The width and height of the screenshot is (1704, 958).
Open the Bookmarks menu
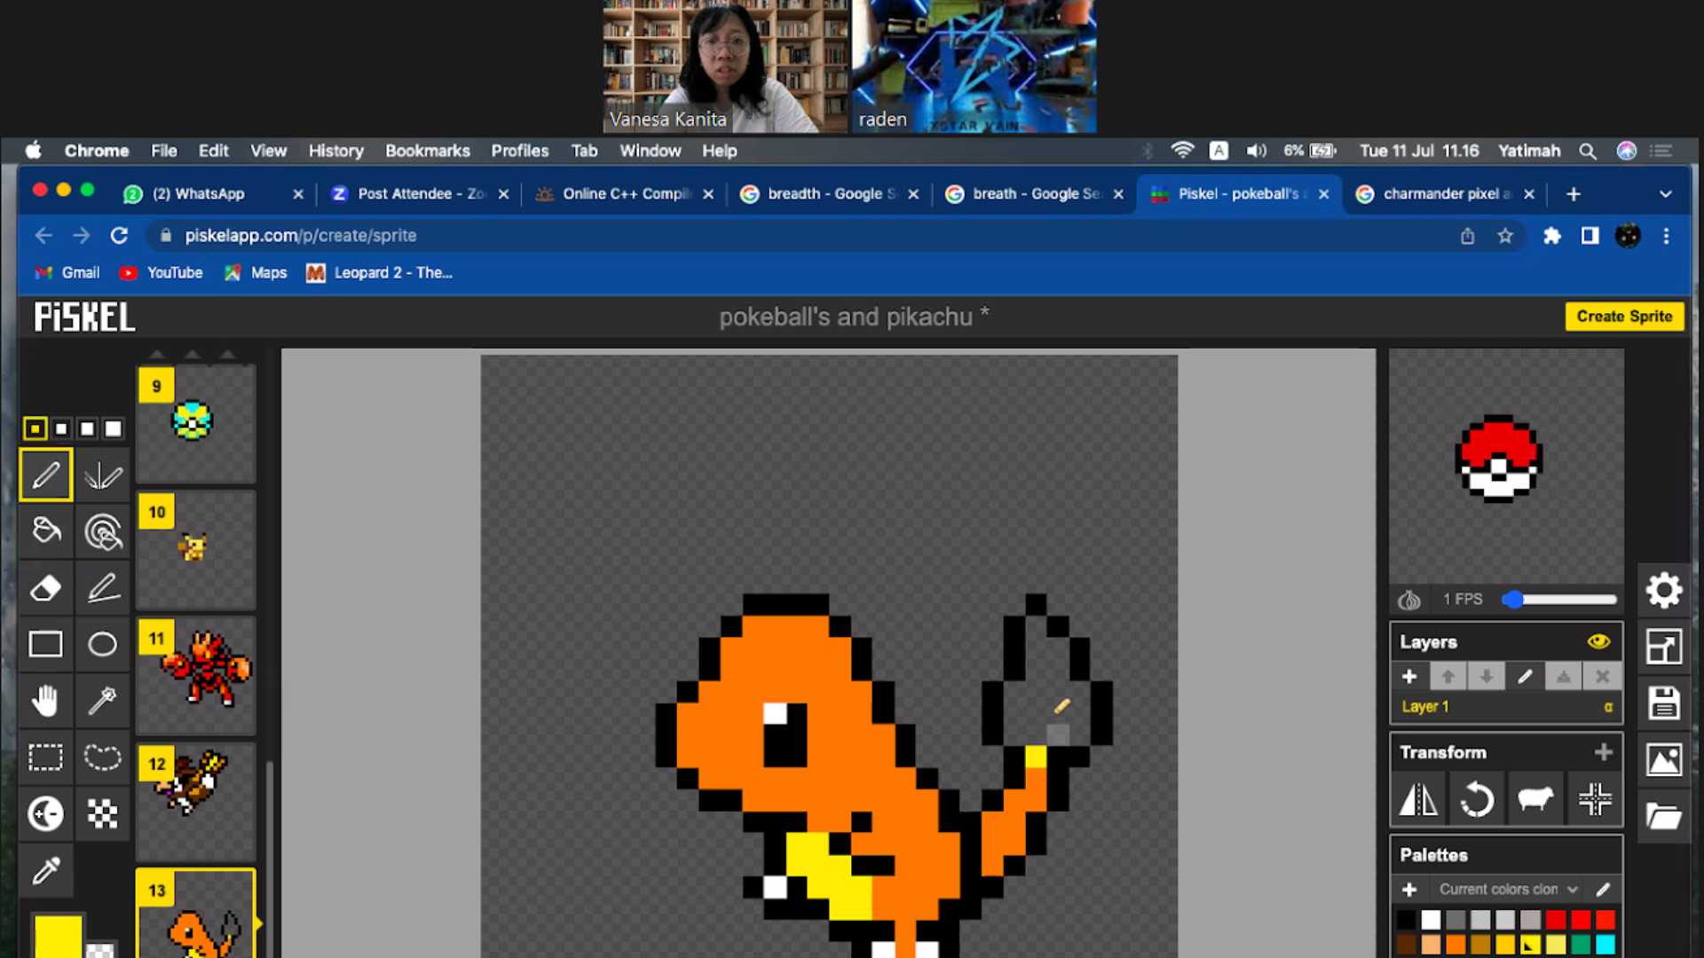click(x=427, y=151)
